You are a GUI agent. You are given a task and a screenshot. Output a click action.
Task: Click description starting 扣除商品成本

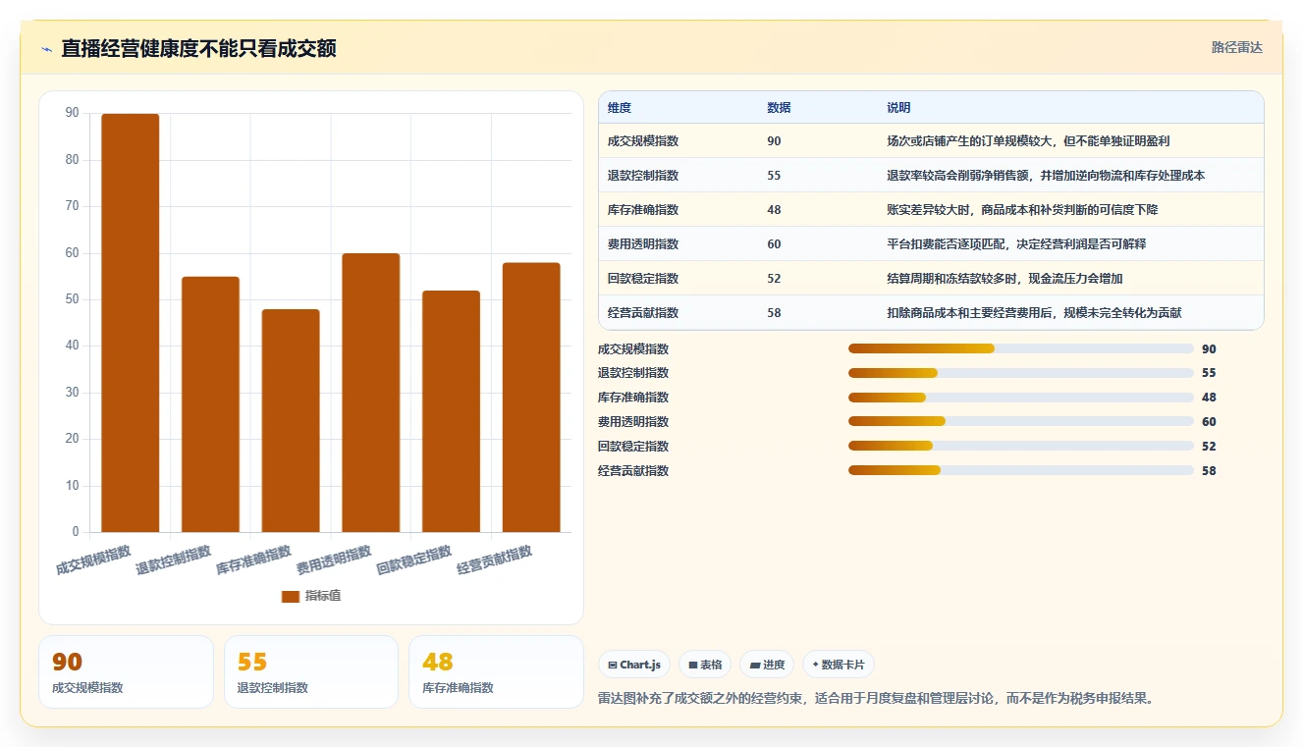pos(1034,313)
